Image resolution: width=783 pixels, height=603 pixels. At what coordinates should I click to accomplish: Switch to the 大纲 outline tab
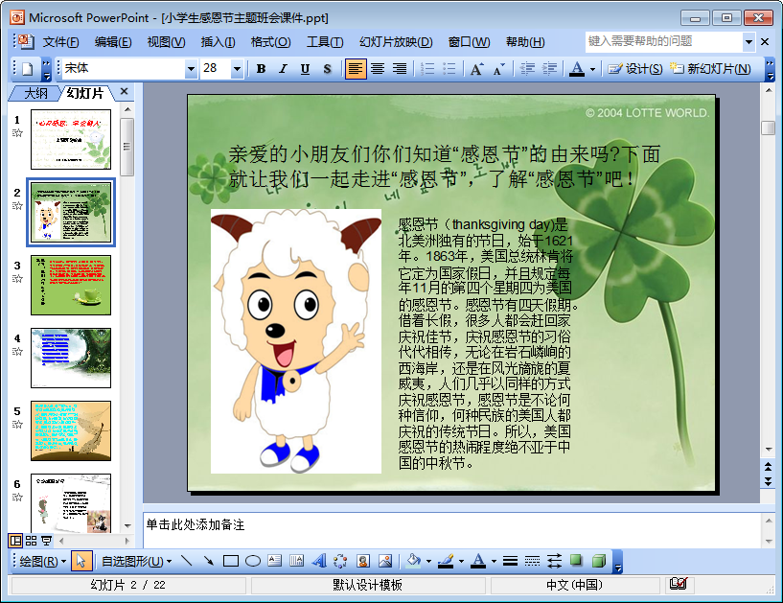tap(36, 93)
